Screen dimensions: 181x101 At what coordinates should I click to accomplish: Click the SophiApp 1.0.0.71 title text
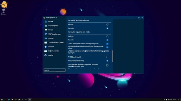[x=51, y=18]
